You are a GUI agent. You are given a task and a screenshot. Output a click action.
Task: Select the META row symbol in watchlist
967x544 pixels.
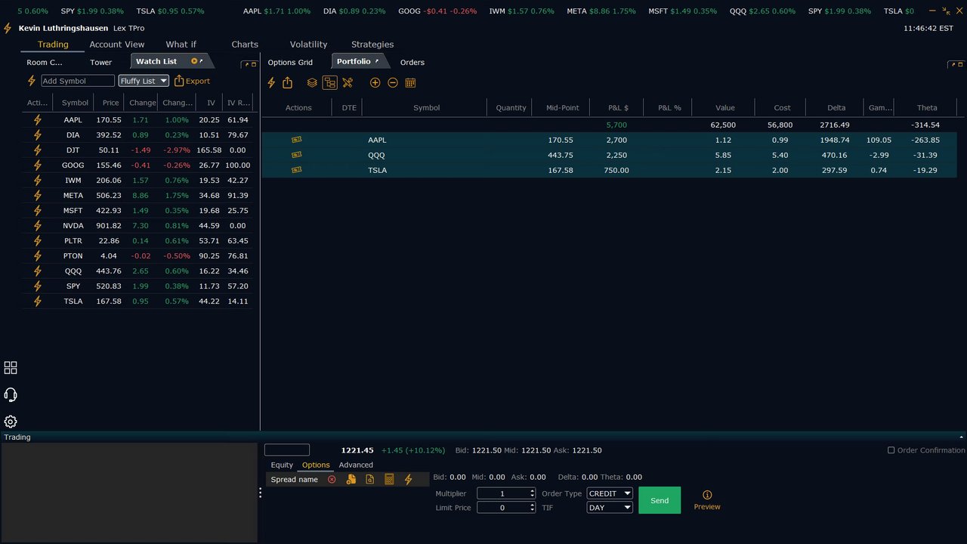[x=73, y=195]
